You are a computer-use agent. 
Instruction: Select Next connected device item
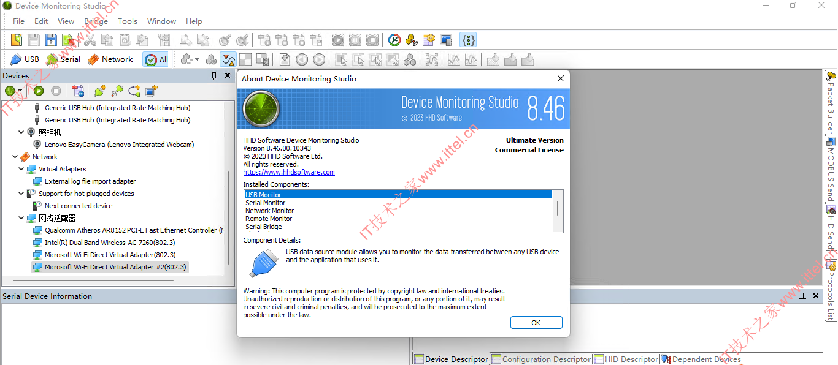[x=79, y=206]
